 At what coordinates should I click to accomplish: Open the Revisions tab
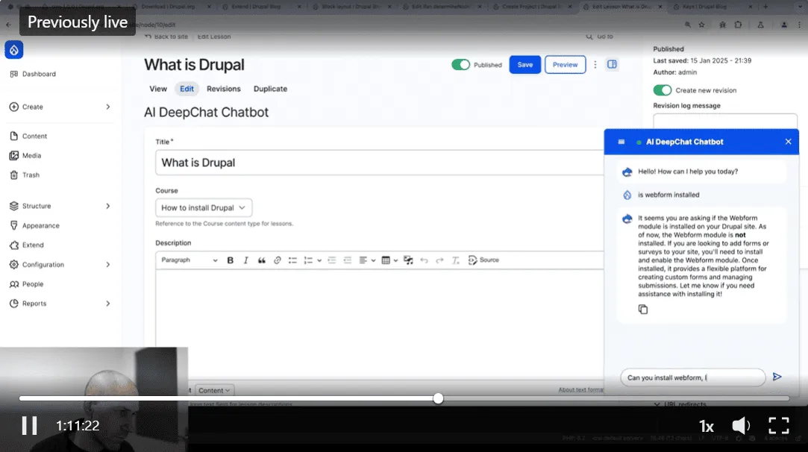[x=224, y=89]
